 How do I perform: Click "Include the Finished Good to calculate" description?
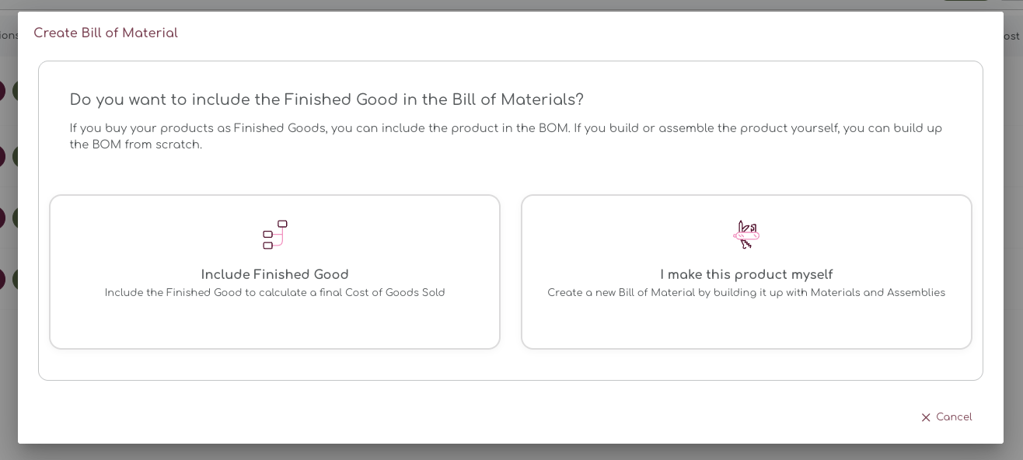(274, 293)
